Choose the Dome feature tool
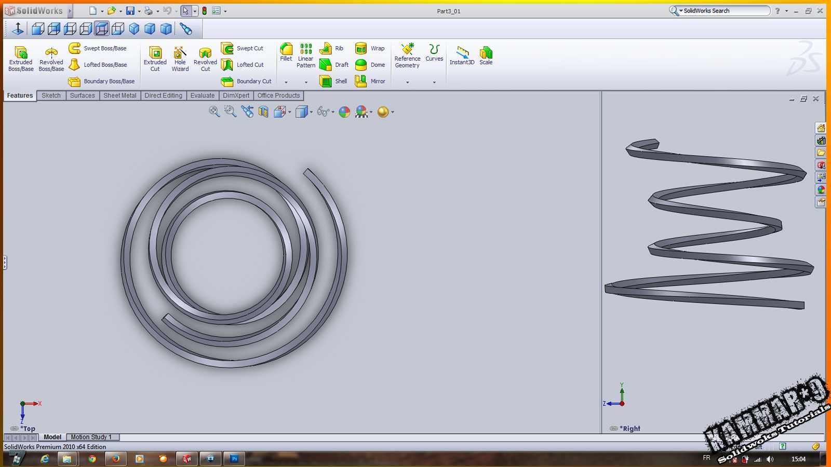The image size is (831, 467). click(x=370, y=65)
